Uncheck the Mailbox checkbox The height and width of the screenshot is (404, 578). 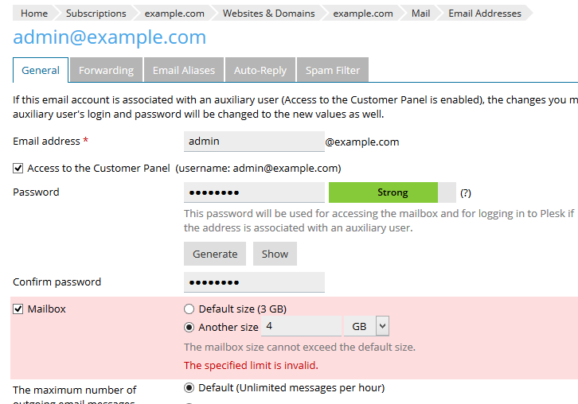(x=18, y=309)
